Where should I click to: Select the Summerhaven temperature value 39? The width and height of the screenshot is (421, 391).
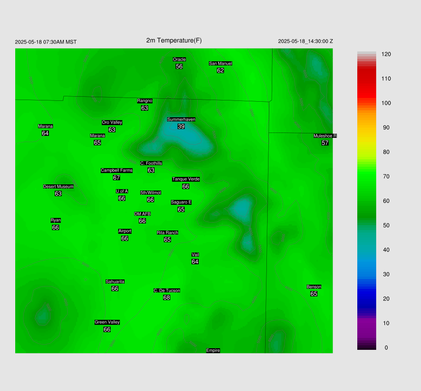click(181, 126)
